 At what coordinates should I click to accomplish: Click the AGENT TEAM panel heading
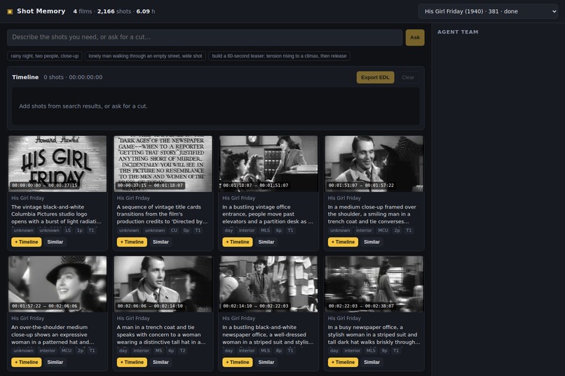click(x=458, y=32)
